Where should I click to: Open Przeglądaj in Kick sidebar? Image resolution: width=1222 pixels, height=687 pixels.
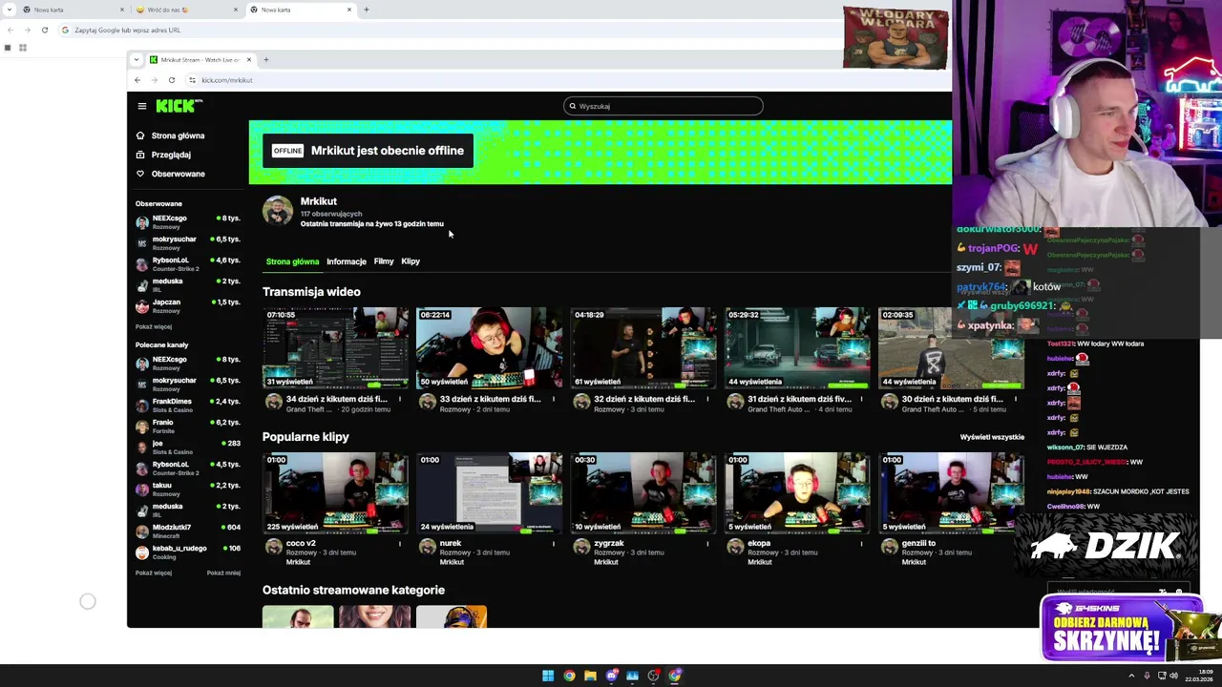(x=171, y=155)
